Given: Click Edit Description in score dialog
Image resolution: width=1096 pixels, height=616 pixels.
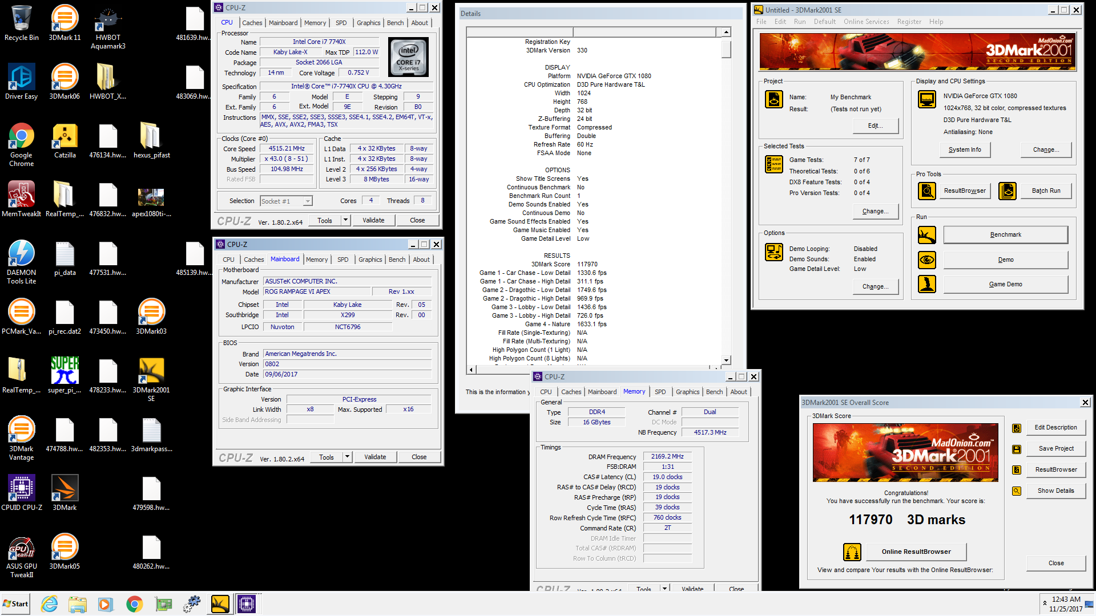Looking at the screenshot, I should pos(1055,427).
